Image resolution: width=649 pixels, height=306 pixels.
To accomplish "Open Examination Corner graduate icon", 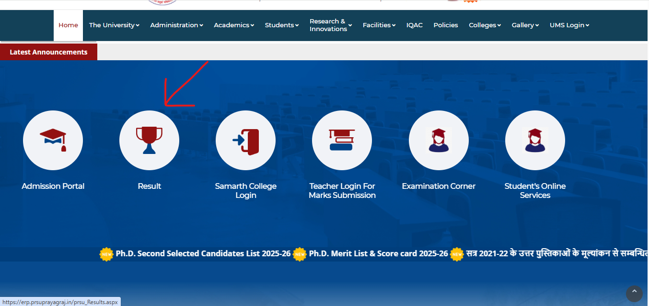I will point(439,140).
